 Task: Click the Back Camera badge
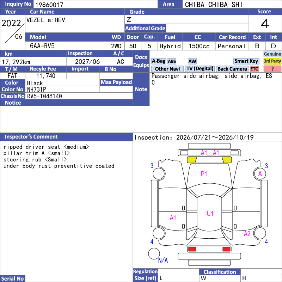click(x=232, y=69)
